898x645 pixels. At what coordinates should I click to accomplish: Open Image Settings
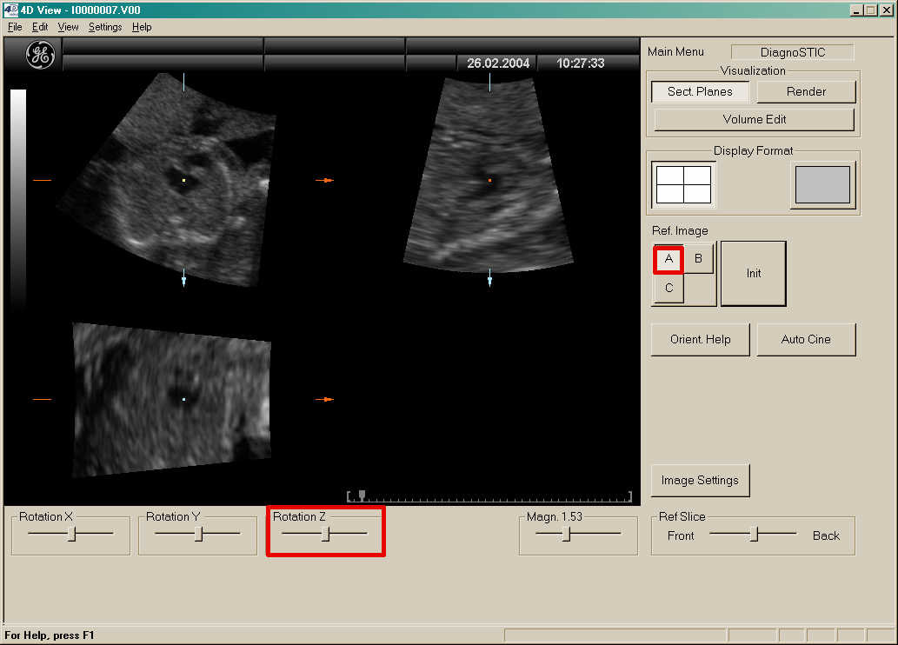(700, 480)
